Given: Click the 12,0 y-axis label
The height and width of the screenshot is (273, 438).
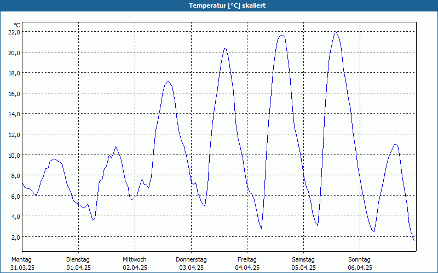Looking at the screenshot, I should 14,134.
